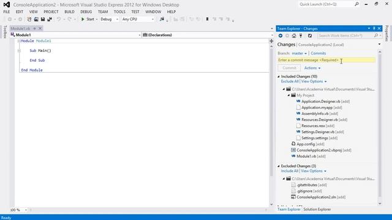Click the commit message input field
Screen dimensions: 392x220
(326, 60)
